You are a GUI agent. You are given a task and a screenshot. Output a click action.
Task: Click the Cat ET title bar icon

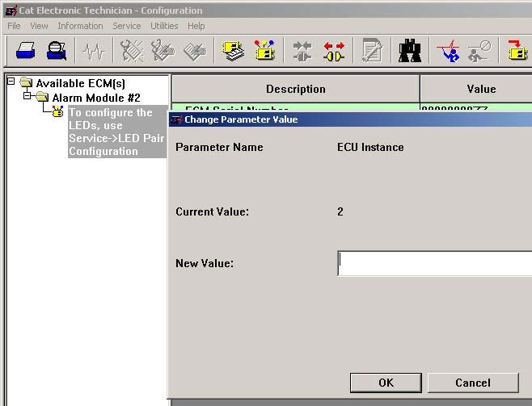11,10
